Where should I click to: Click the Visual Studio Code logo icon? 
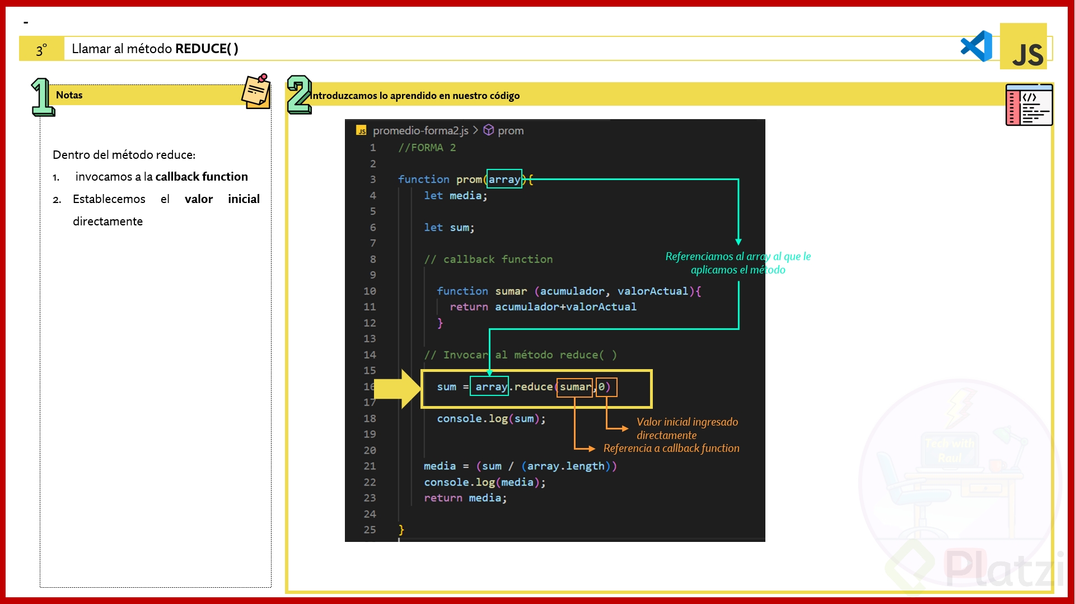976,46
